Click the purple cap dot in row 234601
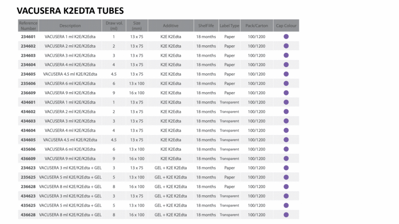The height and width of the screenshot is (224, 399). pyautogui.click(x=286, y=37)
